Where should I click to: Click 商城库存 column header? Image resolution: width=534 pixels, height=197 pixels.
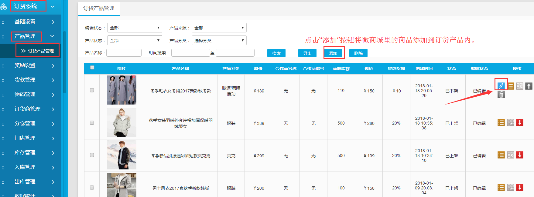(x=341, y=69)
